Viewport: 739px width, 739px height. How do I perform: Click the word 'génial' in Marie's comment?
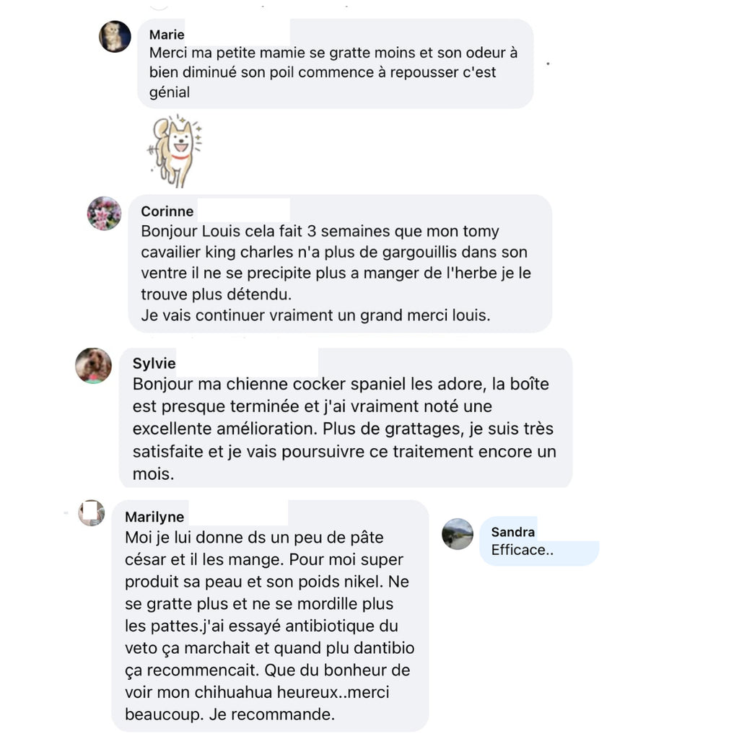[x=170, y=92]
